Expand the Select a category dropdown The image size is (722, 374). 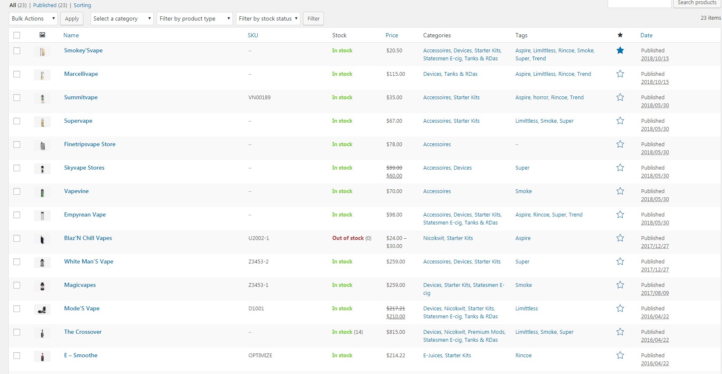click(x=122, y=18)
